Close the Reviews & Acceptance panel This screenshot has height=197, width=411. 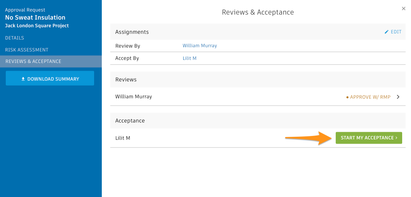[x=404, y=9]
